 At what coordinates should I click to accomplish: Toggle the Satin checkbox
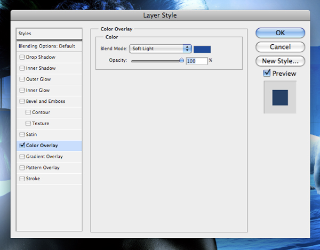(22, 134)
